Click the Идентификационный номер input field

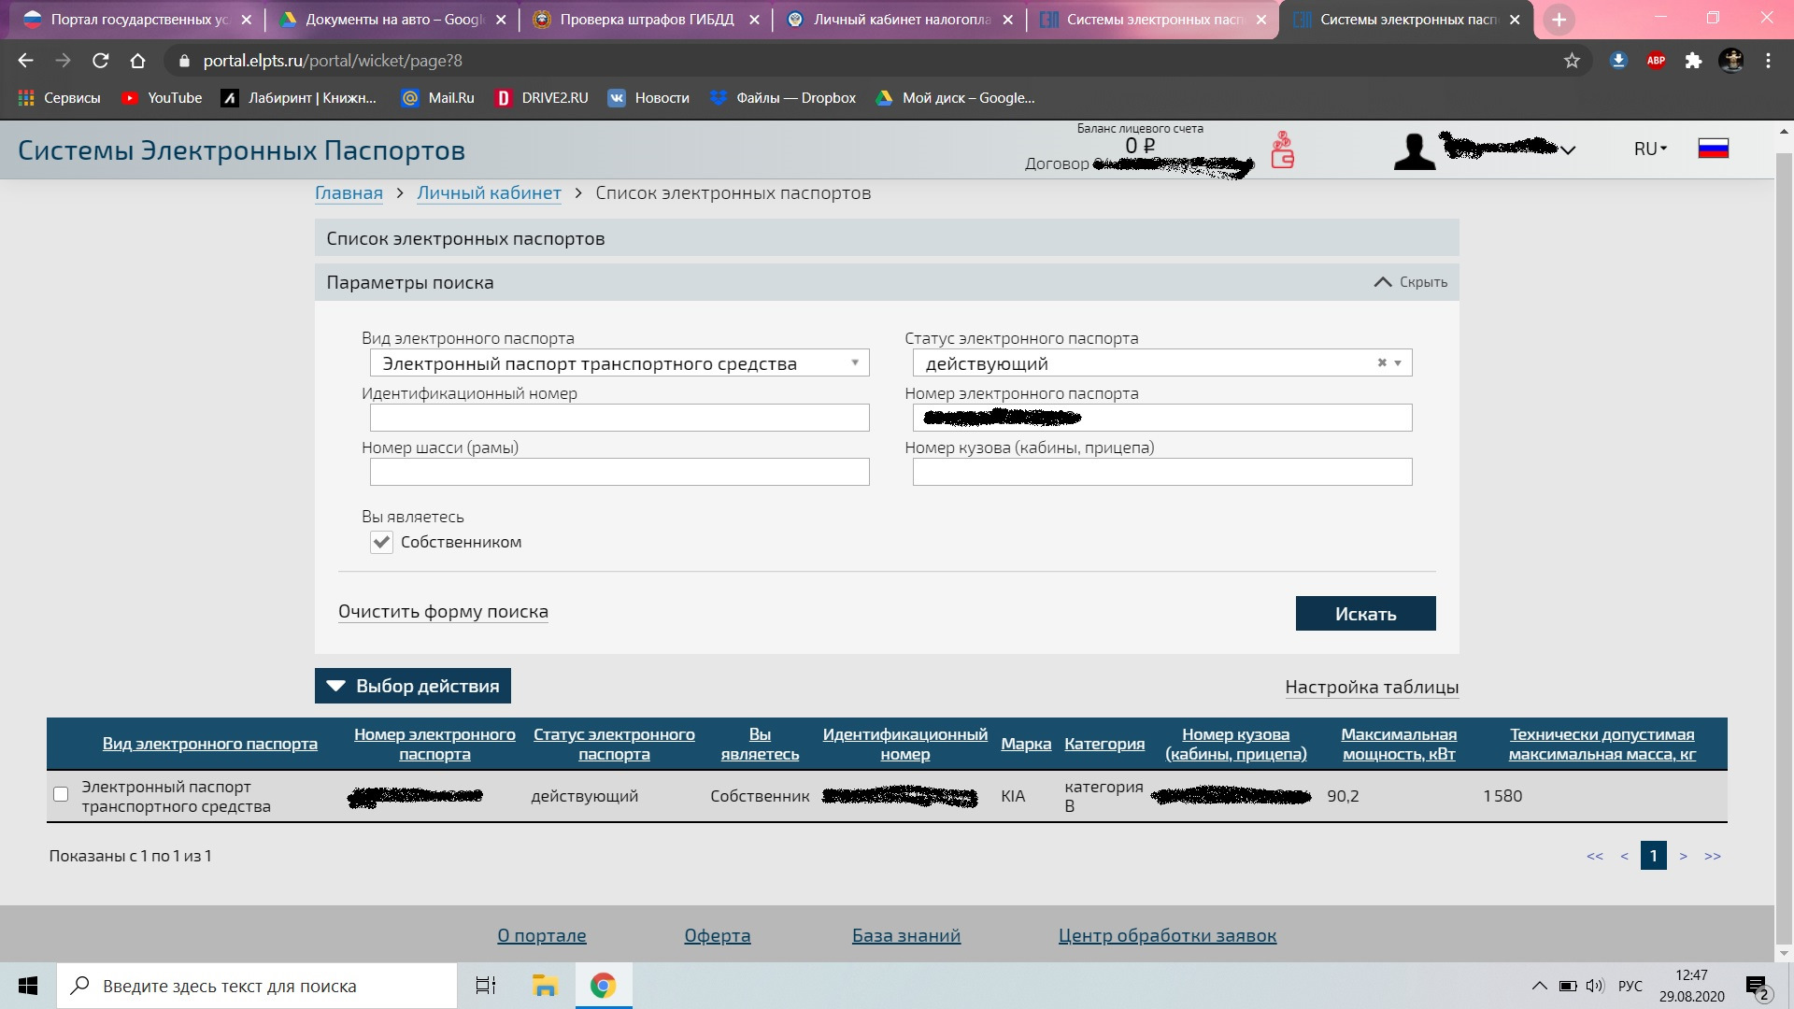[x=619, y=418]
